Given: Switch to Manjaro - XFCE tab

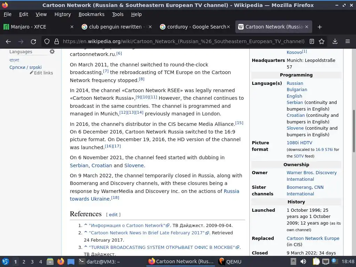Looking at the screenshot, I should click(x=39, y=27).
